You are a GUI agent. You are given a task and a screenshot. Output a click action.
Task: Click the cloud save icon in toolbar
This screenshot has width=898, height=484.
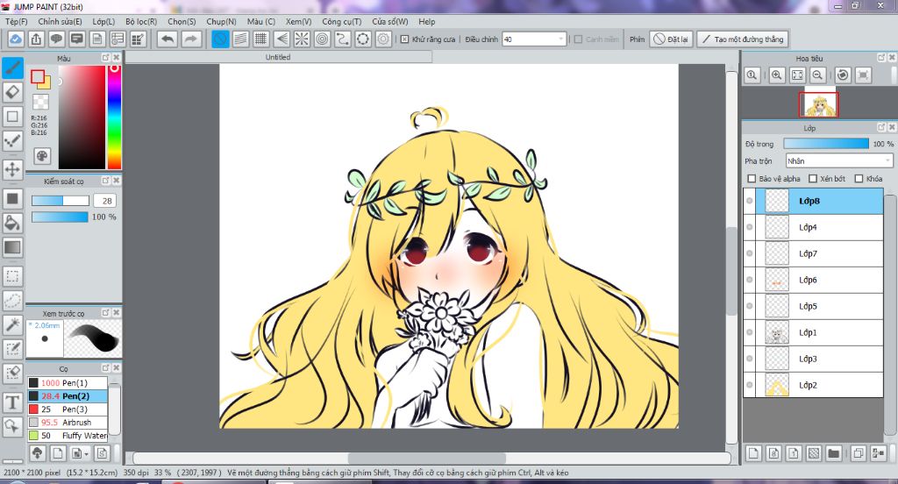16,39
